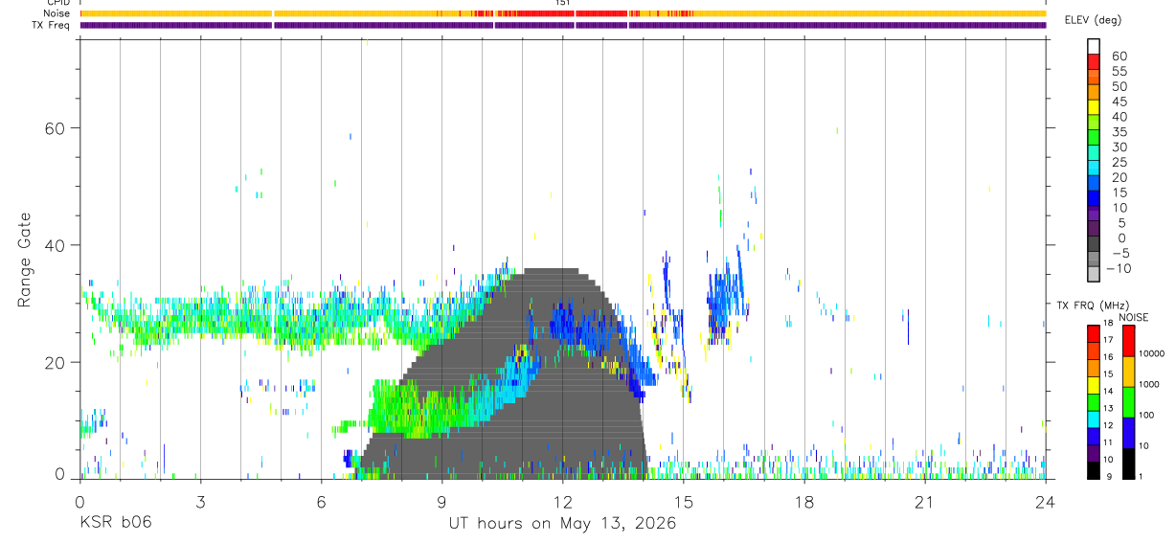1176x543 pixels.
Task: Click the white top box of the ELEV color bar
Action: point(1094,45)
